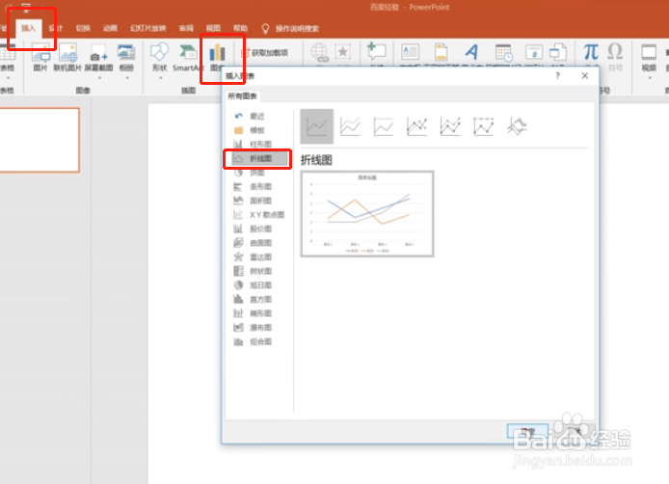Click the Insert Chart dialog help question mark
Viewport: 669px width, 484px height.
pos(557,75)
